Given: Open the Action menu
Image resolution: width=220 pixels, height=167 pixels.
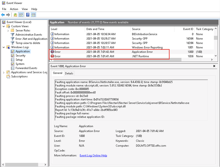Looking at the screenshot, I should point(14,9).
